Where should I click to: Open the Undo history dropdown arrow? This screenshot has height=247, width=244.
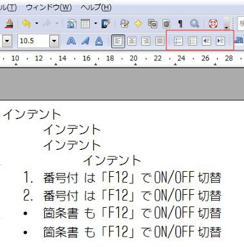[x=37, y=23]
